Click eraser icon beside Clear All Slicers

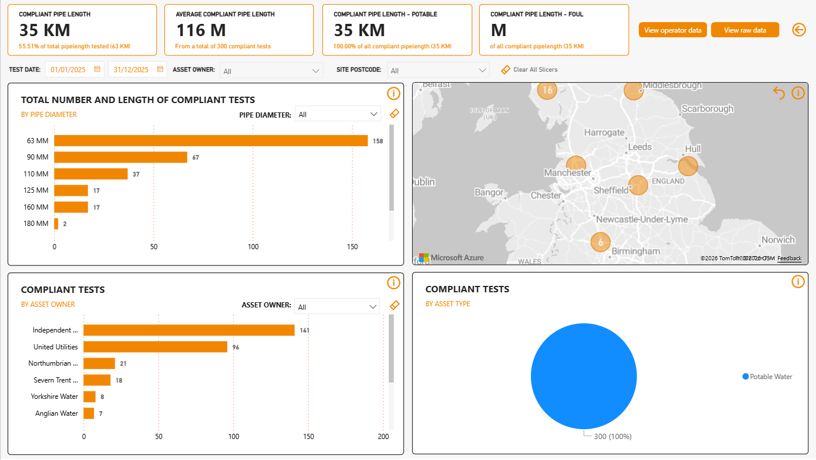coord(505,70)
